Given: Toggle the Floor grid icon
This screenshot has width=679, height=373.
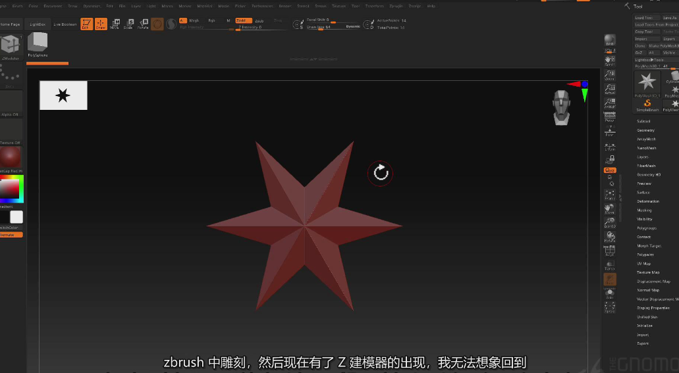Looking at the screenshot, I should (x=610, y=131).
